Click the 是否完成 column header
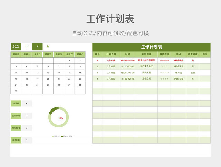221x167 pixels. (x=193, y=54)
